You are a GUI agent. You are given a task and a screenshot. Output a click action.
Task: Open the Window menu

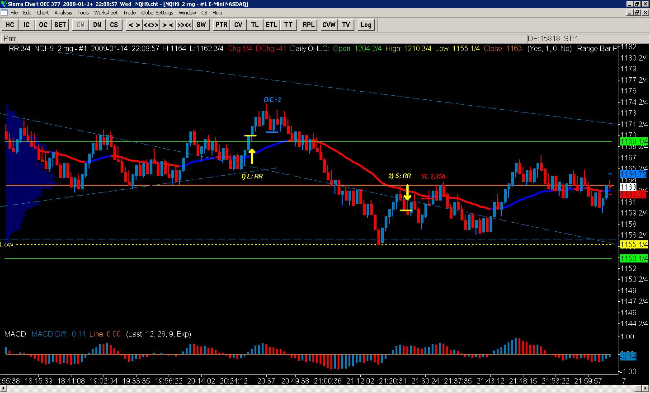(x=187, y=13)
